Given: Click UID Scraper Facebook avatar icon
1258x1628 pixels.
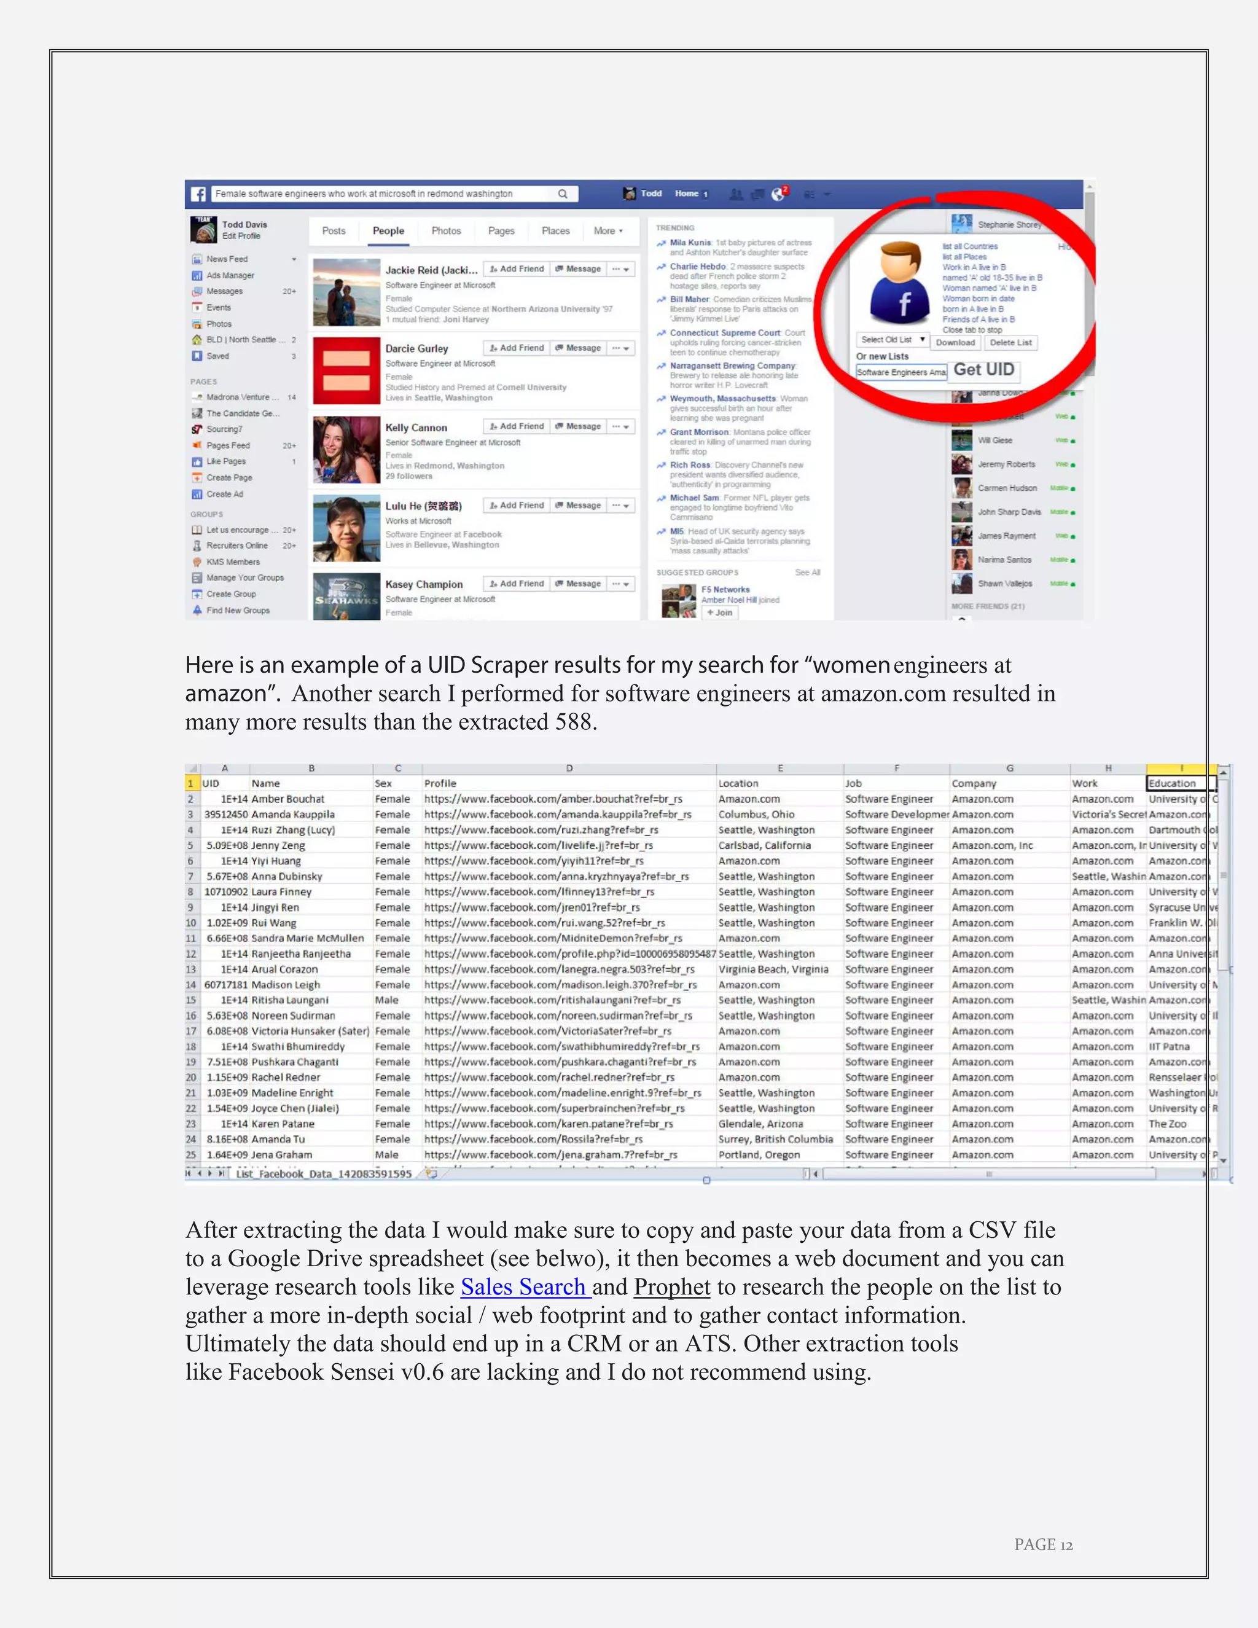Looking at the screenshot, I should point(901,283).
